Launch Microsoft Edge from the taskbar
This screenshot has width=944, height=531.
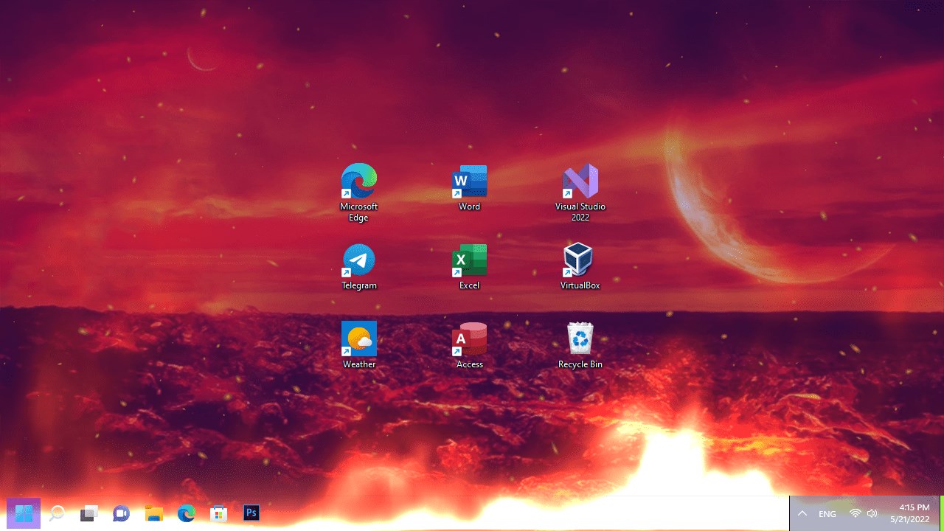pos(187,513)
